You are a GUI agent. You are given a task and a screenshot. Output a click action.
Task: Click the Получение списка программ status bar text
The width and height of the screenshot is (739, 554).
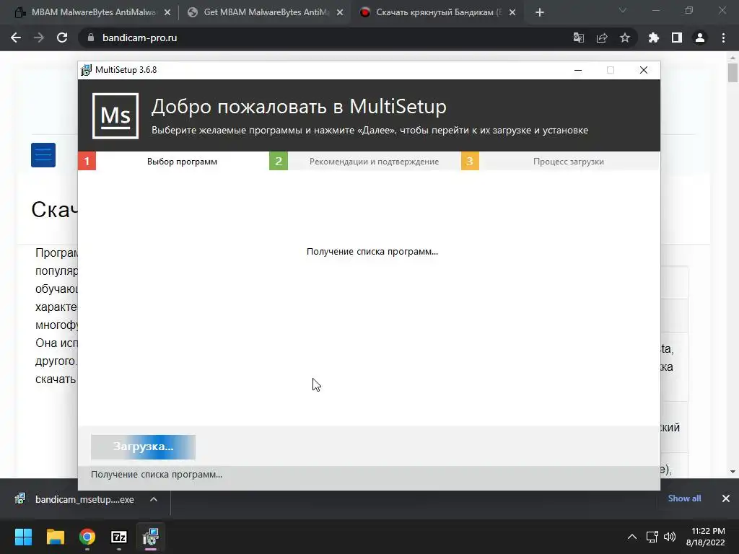pyautogui.click(x=157, y=475)
